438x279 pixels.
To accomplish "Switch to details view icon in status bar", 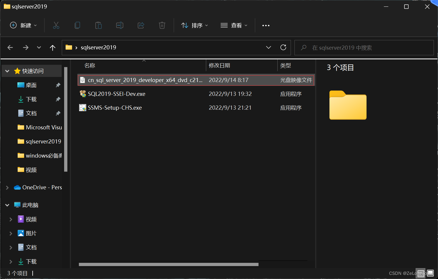I will click(421, 273).
